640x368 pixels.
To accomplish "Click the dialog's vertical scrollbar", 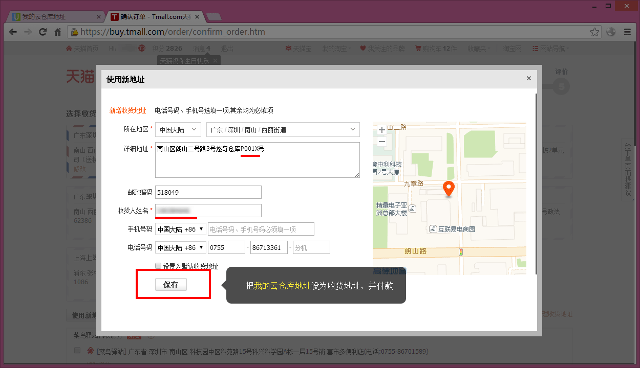I will click(x=537, y=183).
